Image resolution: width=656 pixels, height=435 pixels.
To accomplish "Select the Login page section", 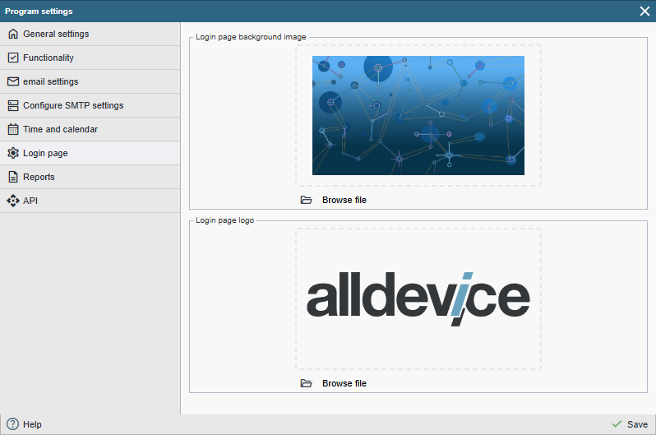I will [x=90, y=153].
